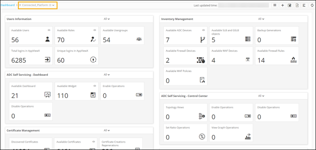Click the Certificate Management panel title

[23, 130]
